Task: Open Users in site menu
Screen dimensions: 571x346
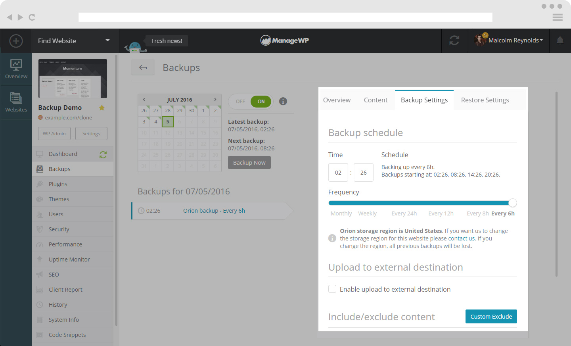Action: click(73, 214)
